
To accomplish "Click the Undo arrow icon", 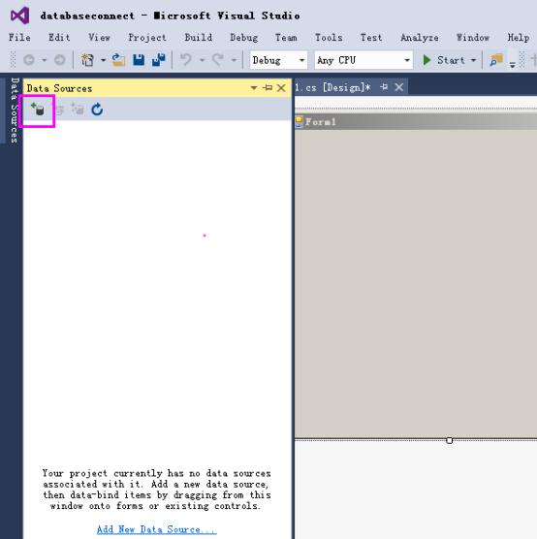I will [186, 60].
